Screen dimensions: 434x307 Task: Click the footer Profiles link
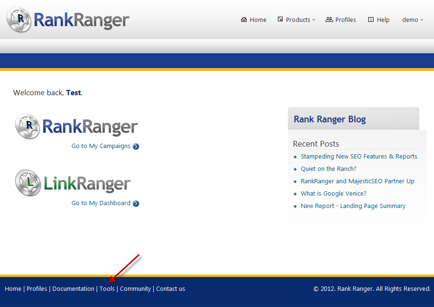tap(37, 289)
